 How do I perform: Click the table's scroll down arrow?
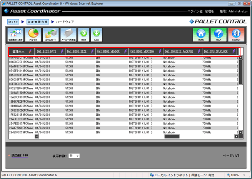(240, 132)
